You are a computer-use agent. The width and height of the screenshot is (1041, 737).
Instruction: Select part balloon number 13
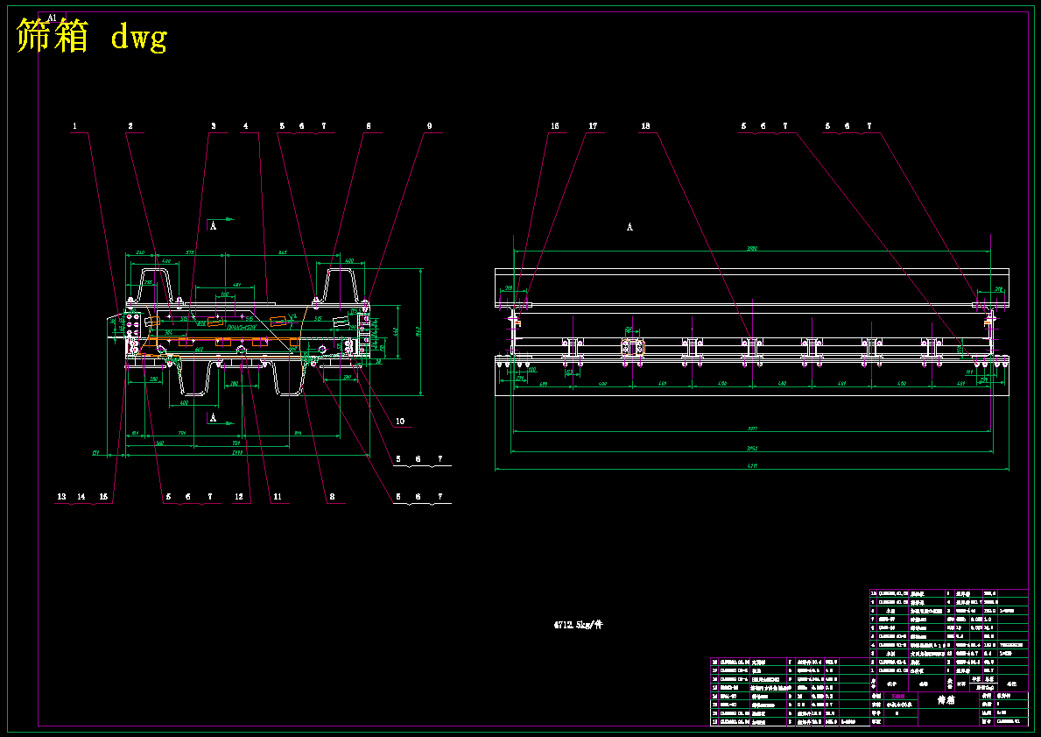[x=62, y=496]
